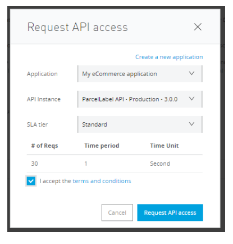
Task: Select My eCommerce application field
Action: coord(140,74)
